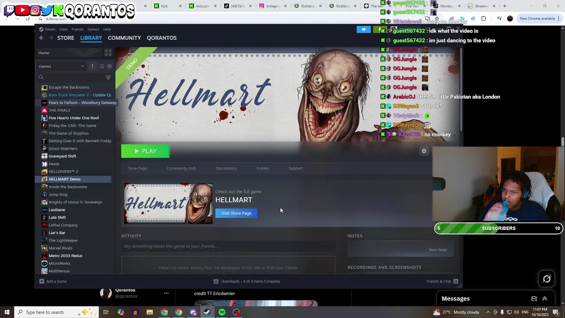Click the Chrome new tab plus button
Image resolution: width=565 pixels, height=318 pixels.
coord(505,6)
